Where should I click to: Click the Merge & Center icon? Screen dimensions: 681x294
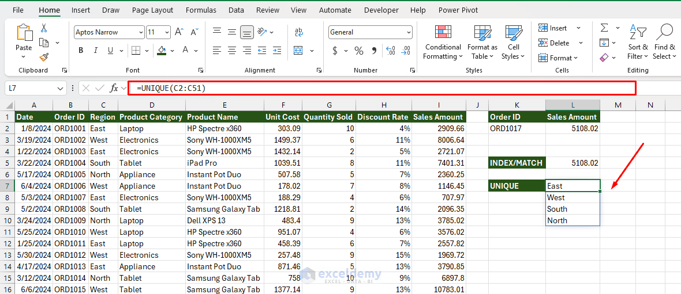pos(298,51)
